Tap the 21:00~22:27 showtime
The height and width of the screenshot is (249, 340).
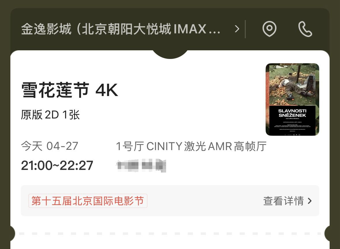[x=57, y=166]
